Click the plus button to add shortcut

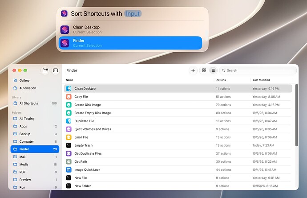click(x=193, y=70)
